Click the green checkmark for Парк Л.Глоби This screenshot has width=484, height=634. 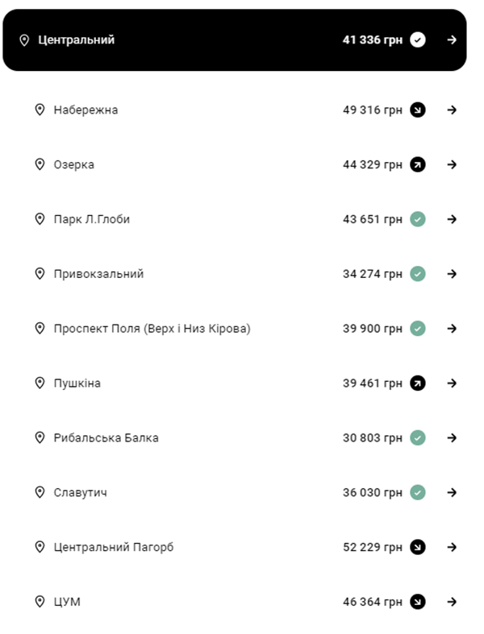(417, 219)
